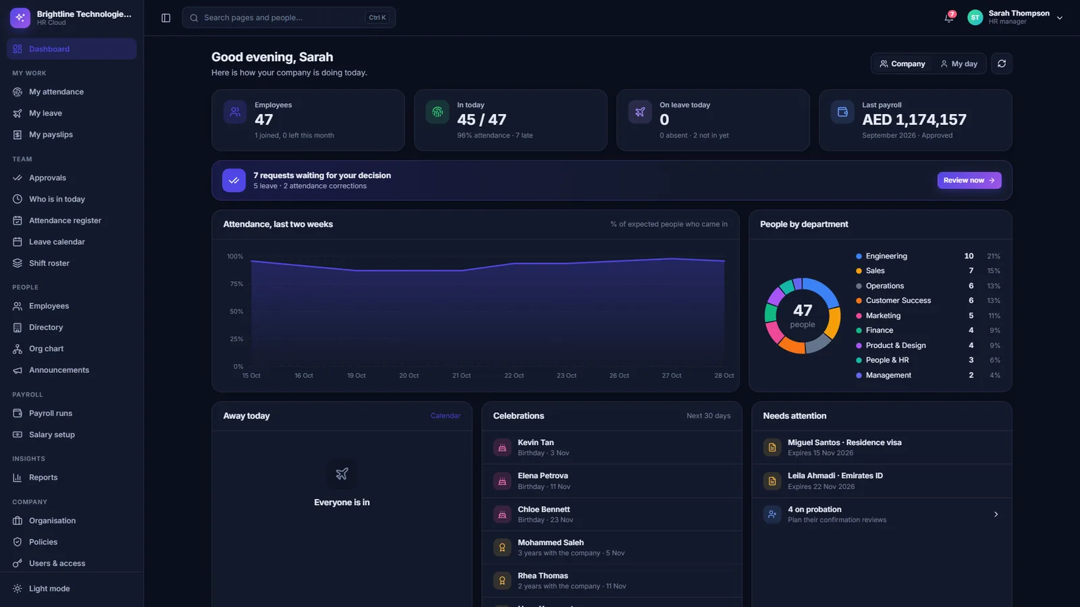Click Chloe Bennett birthday entry
Screen dimensions: 1080x607
click(612, 515)
